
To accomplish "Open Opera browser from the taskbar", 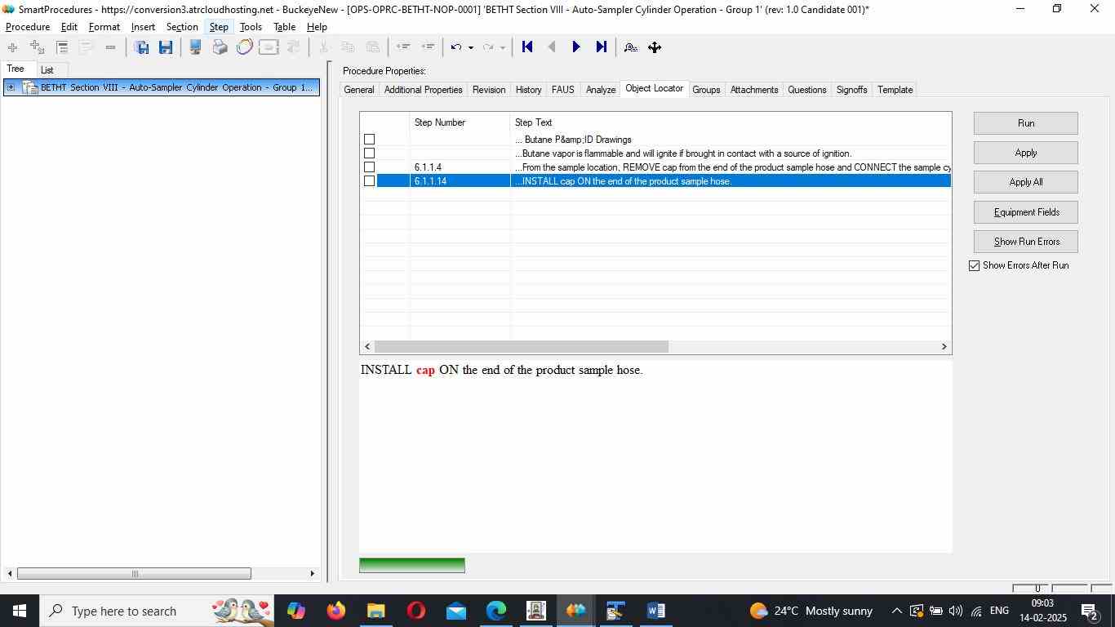I will pos(415,611).
